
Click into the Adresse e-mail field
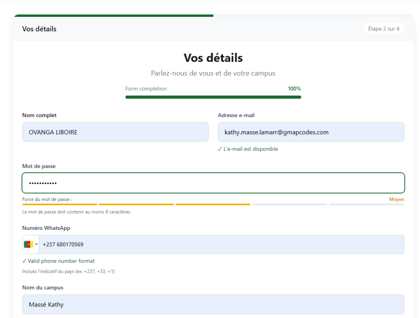311,132
